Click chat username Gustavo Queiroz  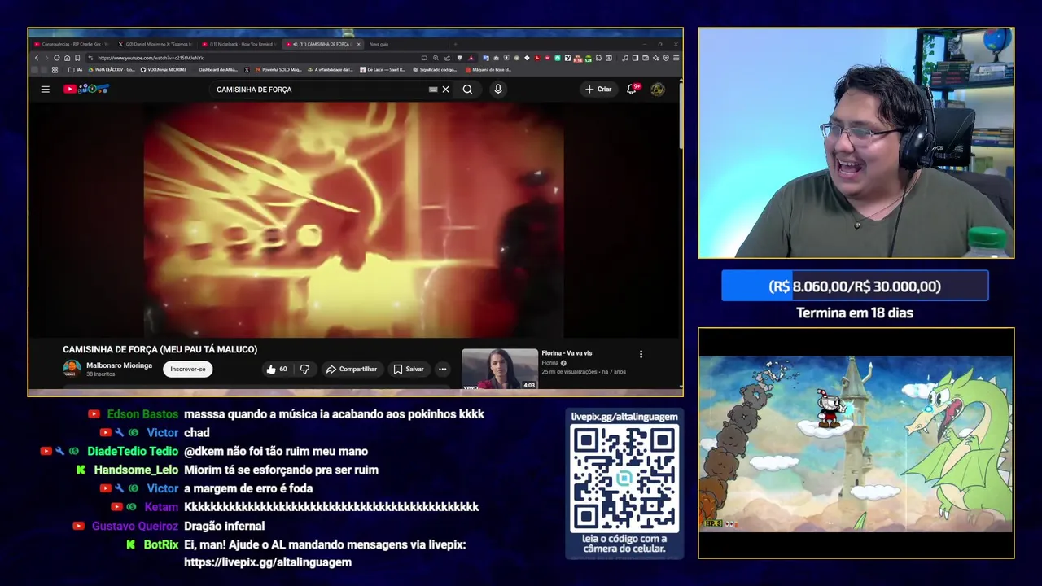(135, 526)
